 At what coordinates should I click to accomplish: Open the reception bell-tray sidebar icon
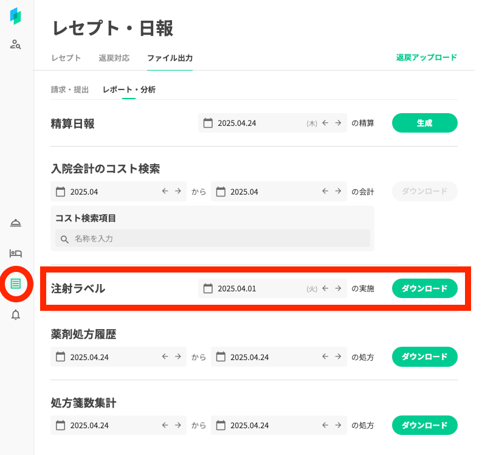16,223
